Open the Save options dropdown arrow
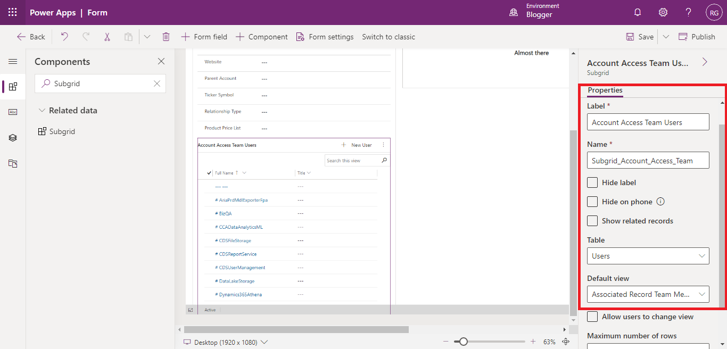 tap(666, 37)
